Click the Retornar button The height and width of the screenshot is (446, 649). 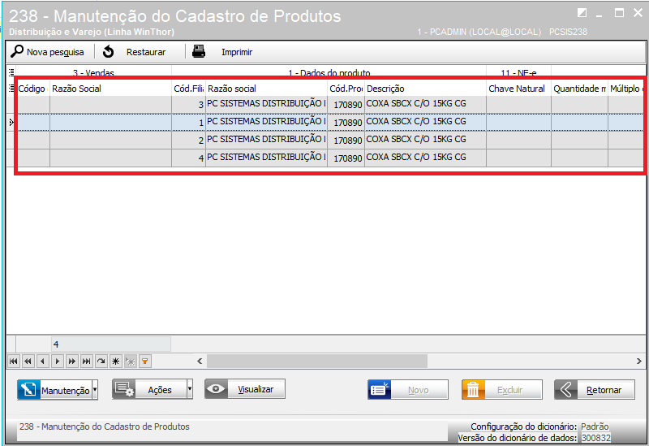[x=595, y=390]
